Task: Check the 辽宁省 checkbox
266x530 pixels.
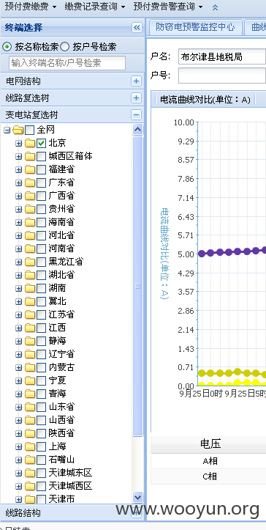Action: [41, 354]
